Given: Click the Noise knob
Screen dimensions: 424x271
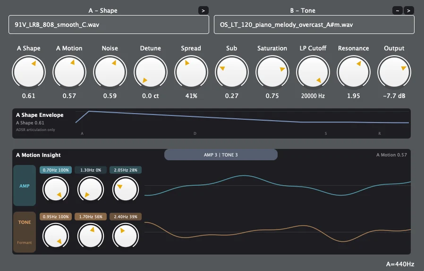Looking at the screenshot, I should click(x=110, y=72).
